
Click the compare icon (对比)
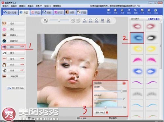(102, 21)
